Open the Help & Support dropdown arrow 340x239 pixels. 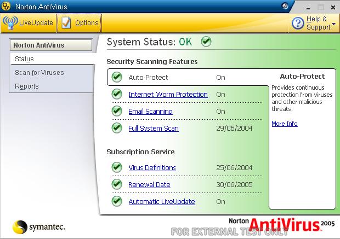coord(334,24)
